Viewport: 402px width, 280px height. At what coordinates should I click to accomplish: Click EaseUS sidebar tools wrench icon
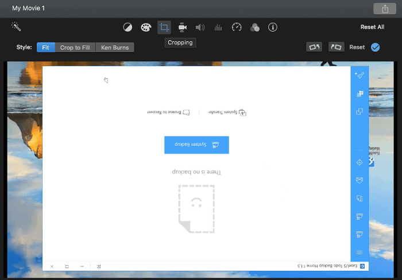[x=360, y=75]
